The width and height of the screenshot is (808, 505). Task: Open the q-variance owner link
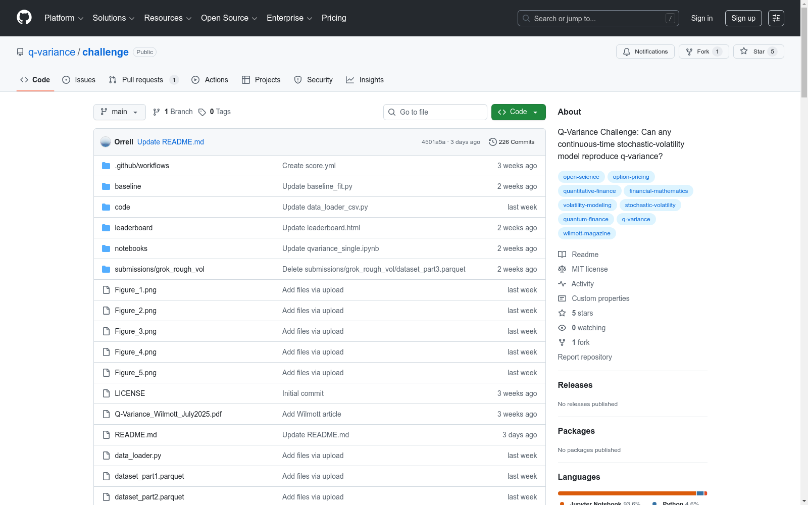click(52, 52)
